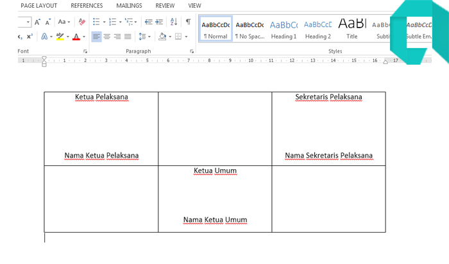Open borders dropdown arrow
449x264 pixels.
pyautogui.click(x=186, y=37)
